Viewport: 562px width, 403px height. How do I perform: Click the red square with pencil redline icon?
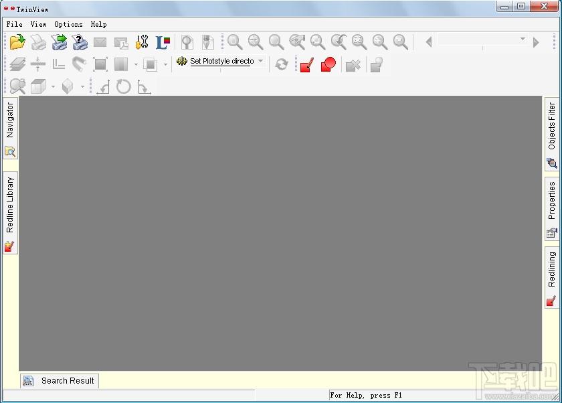[307, 65]
